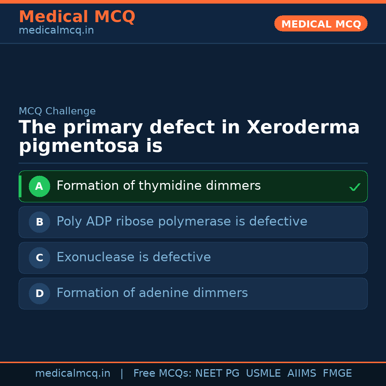Click the 'MCQ Challenge' label
Screen dimensions: 386x386
click(x=57, y=111)
